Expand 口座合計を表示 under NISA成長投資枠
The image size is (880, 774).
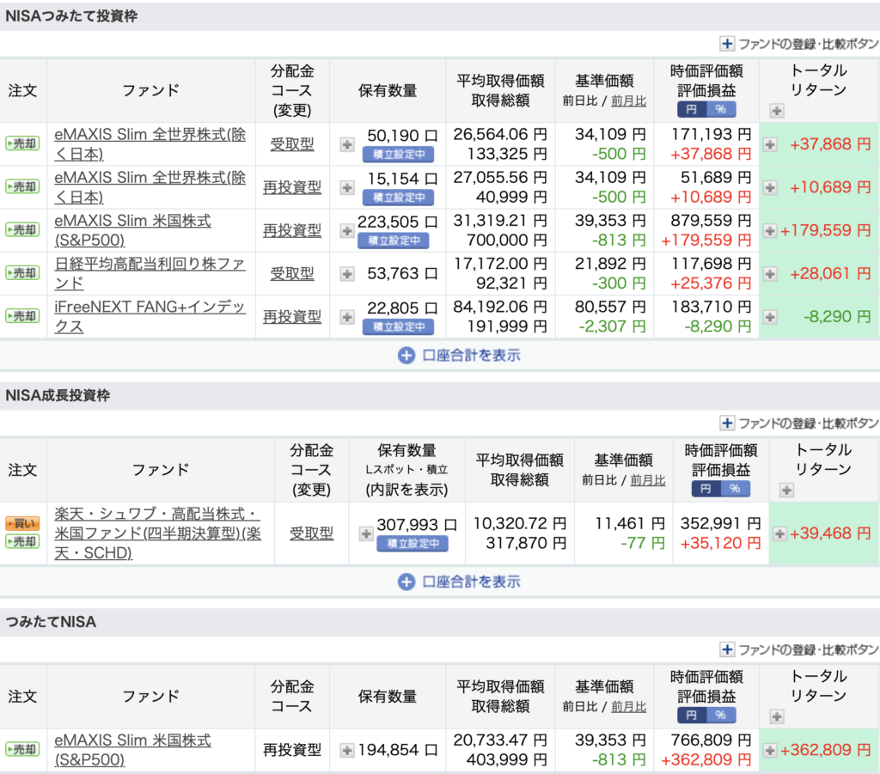459,582
